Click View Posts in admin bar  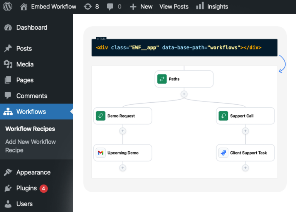click(174, 7)
